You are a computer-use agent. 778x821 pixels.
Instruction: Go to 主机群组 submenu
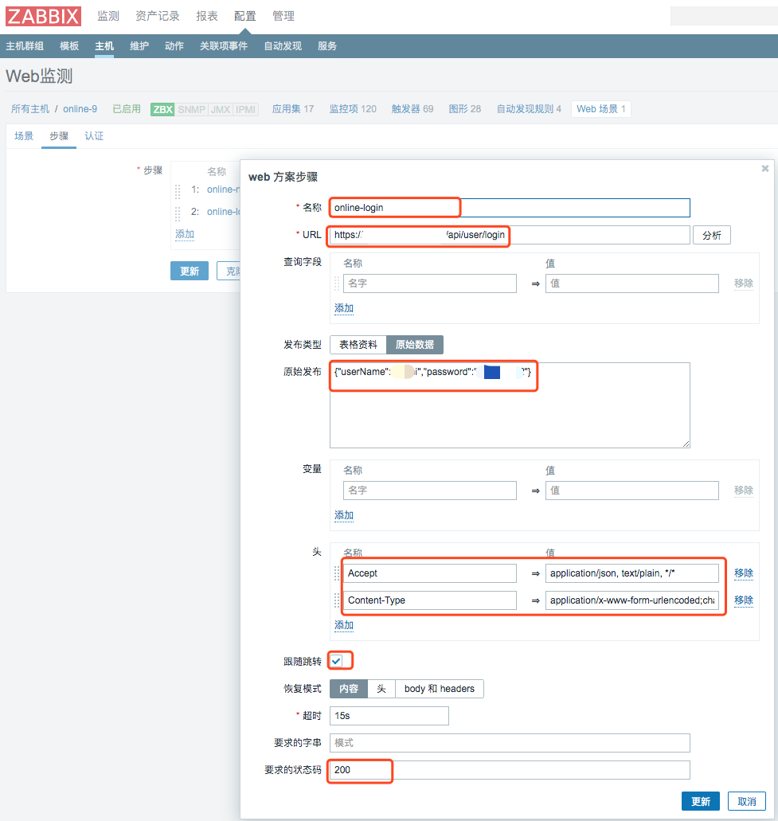(x=25, y=46)
